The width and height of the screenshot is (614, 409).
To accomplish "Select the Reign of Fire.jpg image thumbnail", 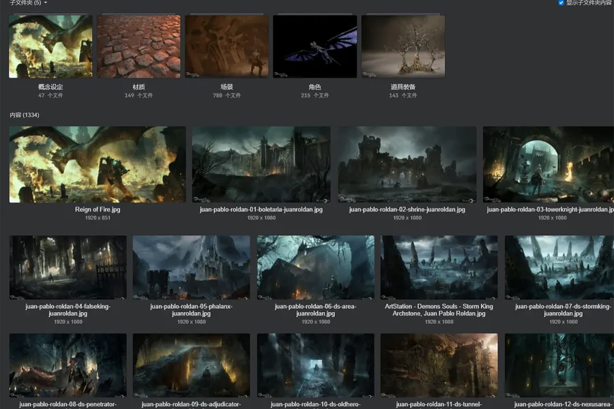I will tap(98, 164).
